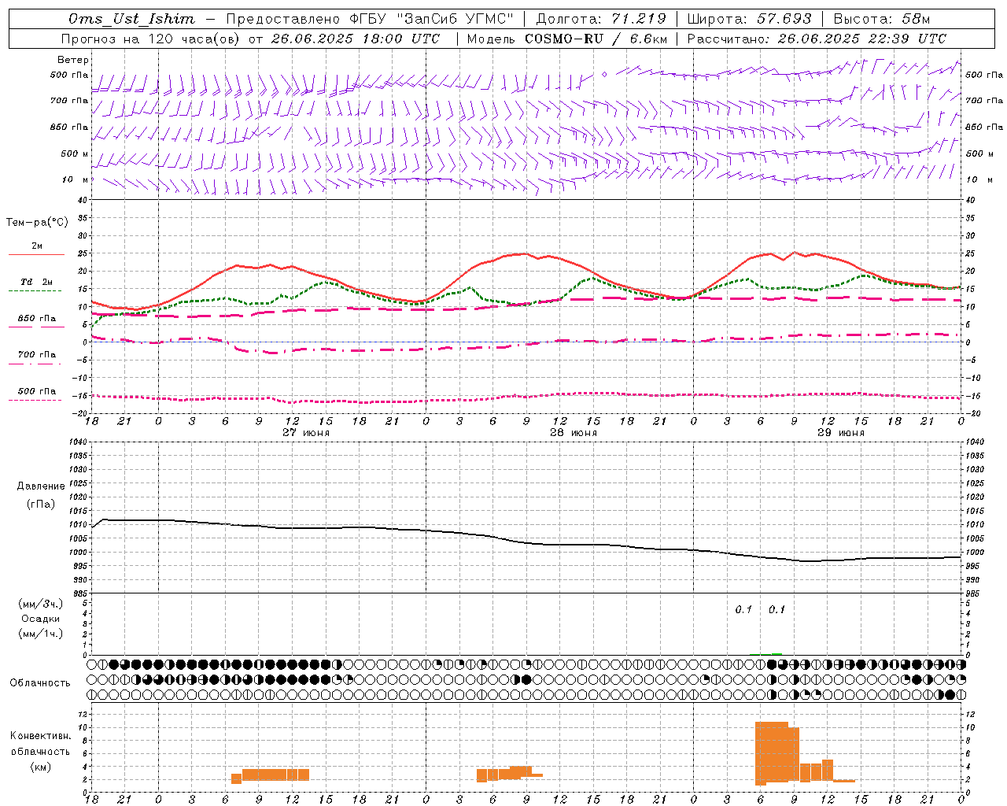Click the Модель COSMO-RU / 6.6км label
Image resolution: width=1007 pixels, height=806 pixels.
[567, 39]
